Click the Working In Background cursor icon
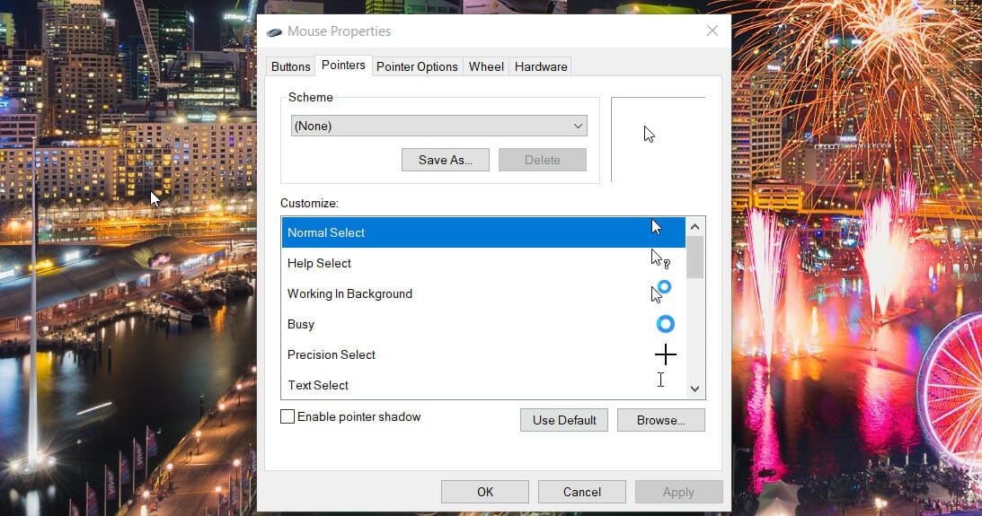The image size is (982, 516). pos(660,292)
